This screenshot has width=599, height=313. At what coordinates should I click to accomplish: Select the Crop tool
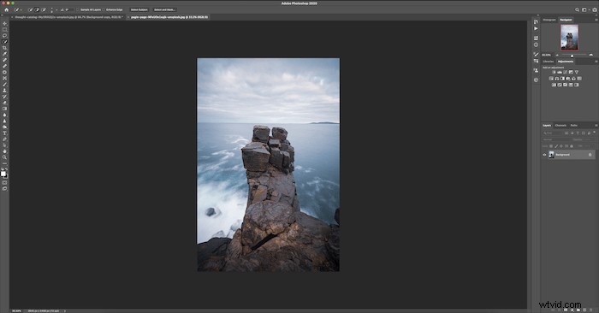[4, 48]
